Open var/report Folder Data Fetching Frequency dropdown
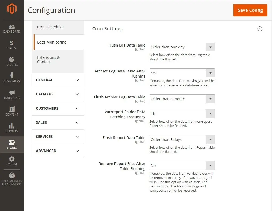This screenshot has width=272, height=211. coord(182,114)
